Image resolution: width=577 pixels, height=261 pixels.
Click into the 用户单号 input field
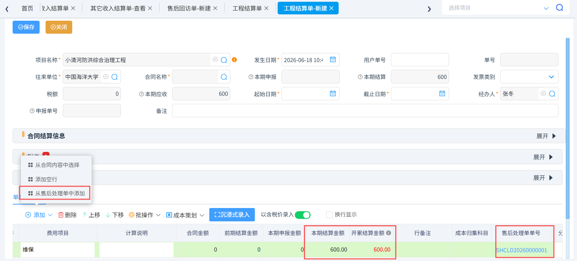click(x=420, y=60)
